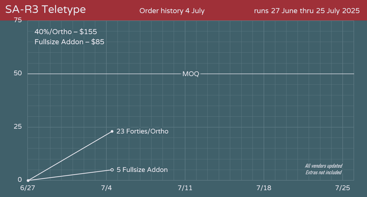The width and height of the screenshot is (367, 197).
Task: Click the 25 value on the y-axis
Action: click(18, 127)
